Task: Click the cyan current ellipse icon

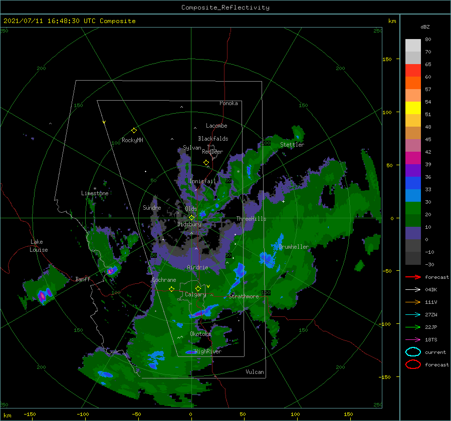Action: (413, 352)
